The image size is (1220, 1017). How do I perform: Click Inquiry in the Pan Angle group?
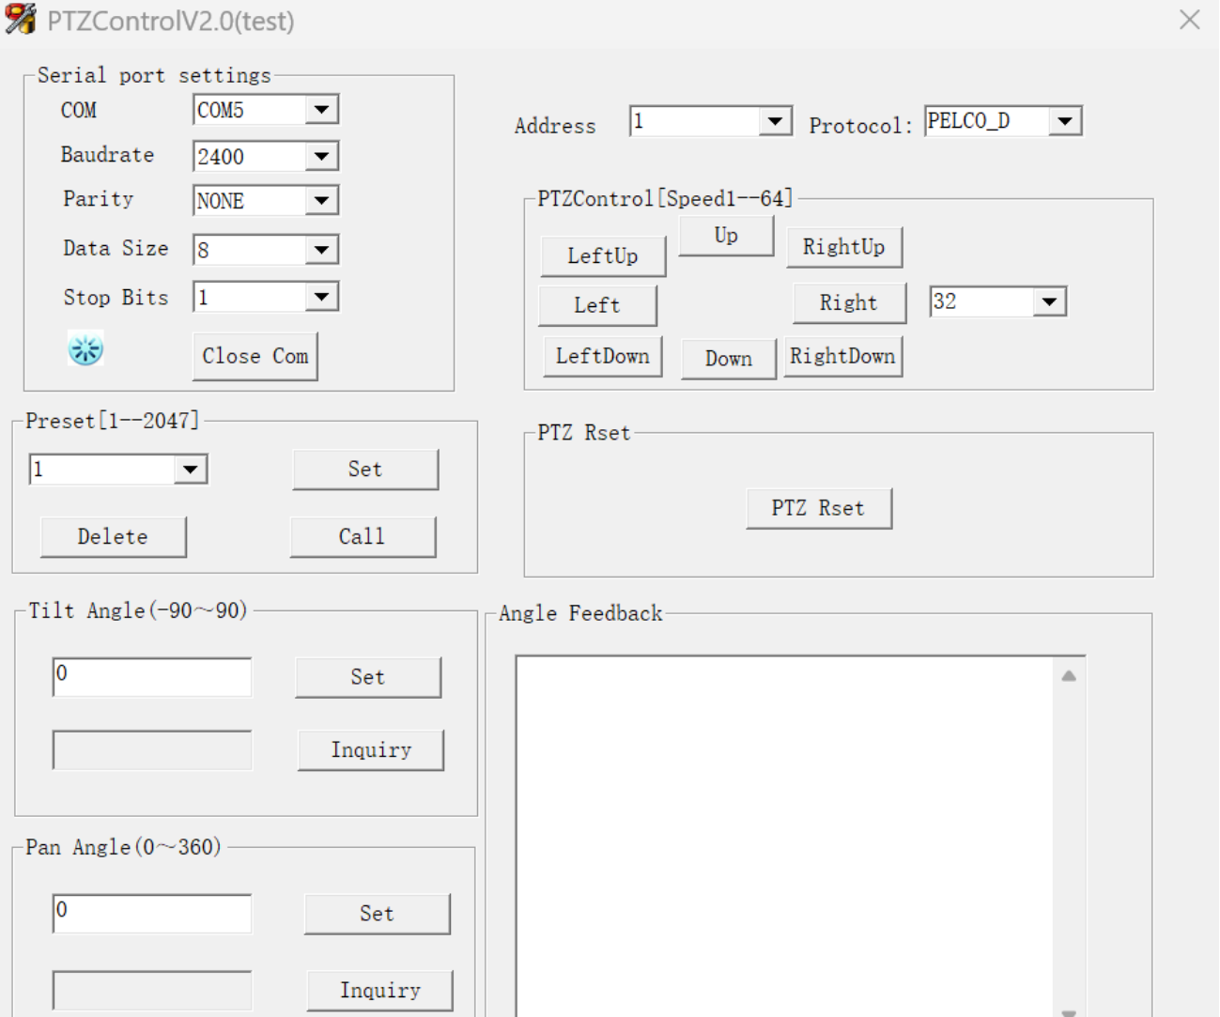click(380, 991)
